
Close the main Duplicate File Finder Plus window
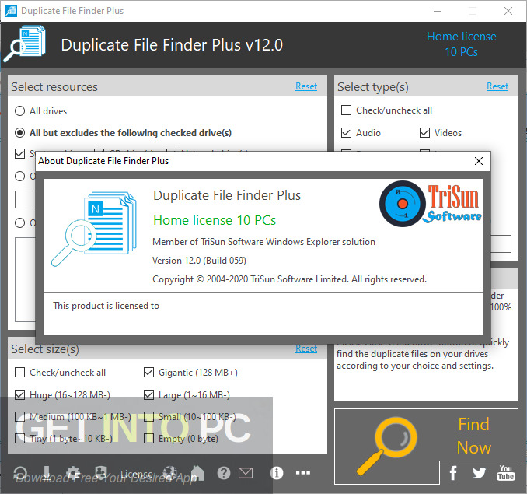[508, 11]
